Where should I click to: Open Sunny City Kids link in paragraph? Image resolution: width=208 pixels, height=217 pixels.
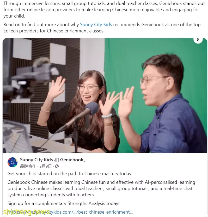pos(96,25)
